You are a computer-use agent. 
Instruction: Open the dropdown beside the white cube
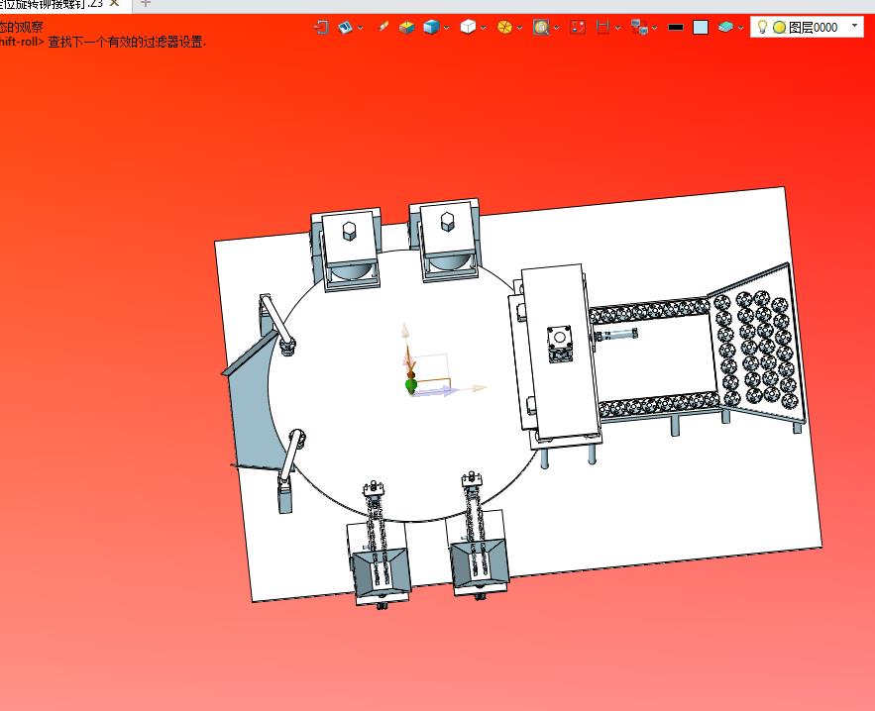483,28
